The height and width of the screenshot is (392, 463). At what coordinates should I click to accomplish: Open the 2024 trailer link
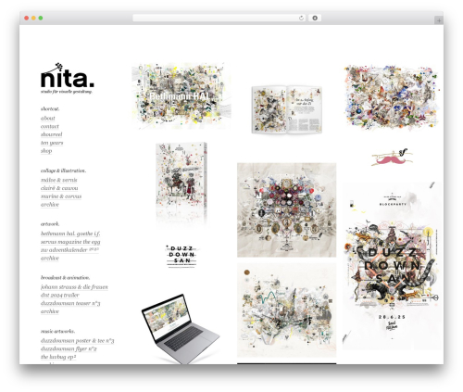point(60,295)
